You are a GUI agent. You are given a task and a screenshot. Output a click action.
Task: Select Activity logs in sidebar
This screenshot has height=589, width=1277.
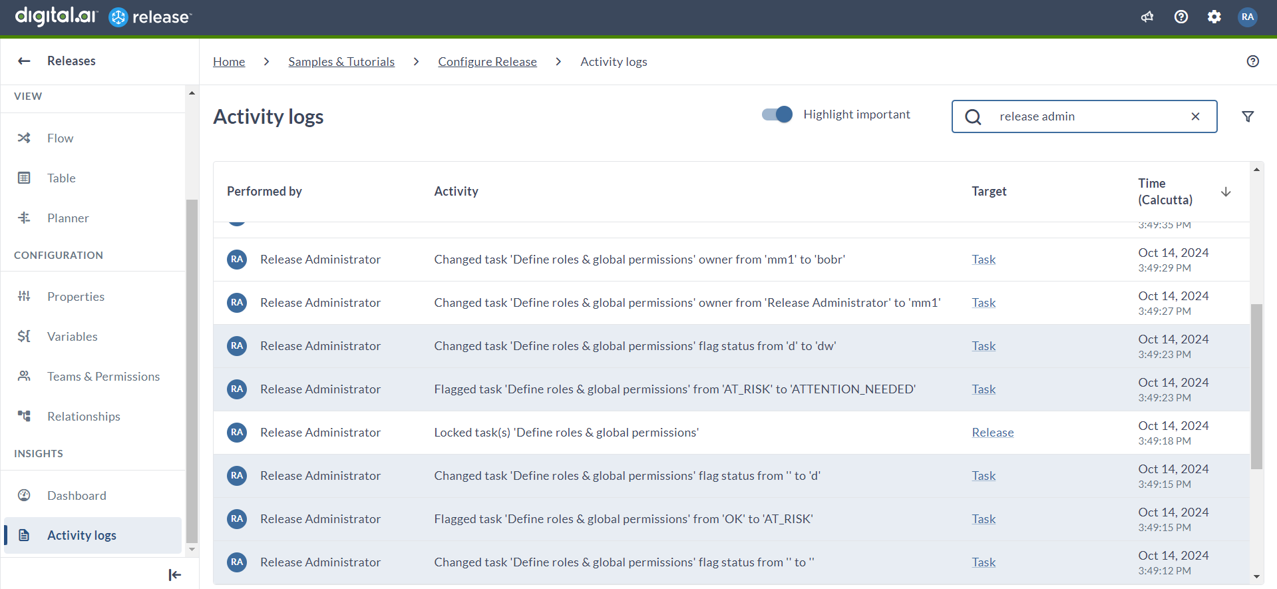pos(93,536)
